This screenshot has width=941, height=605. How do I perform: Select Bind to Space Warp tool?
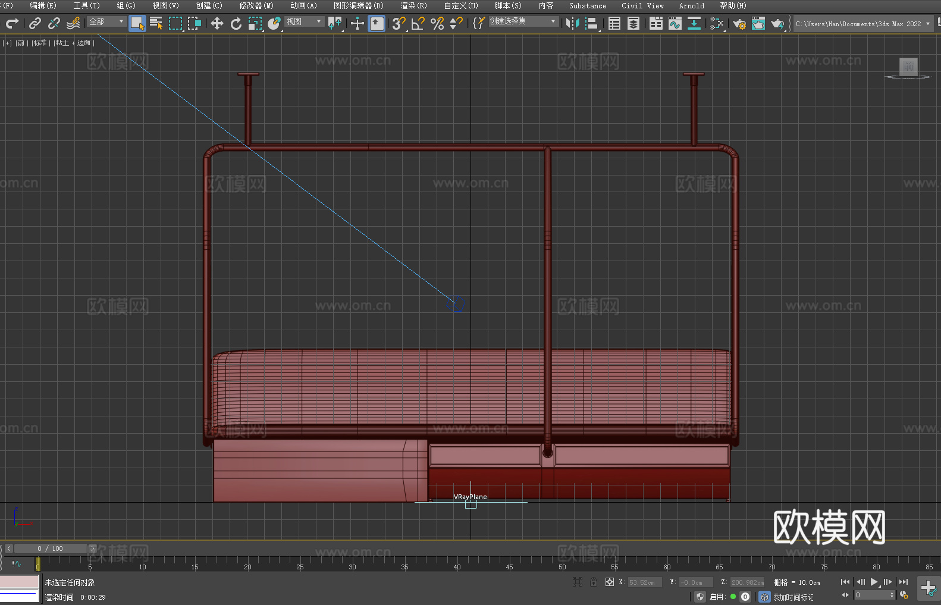click(73, 23)
